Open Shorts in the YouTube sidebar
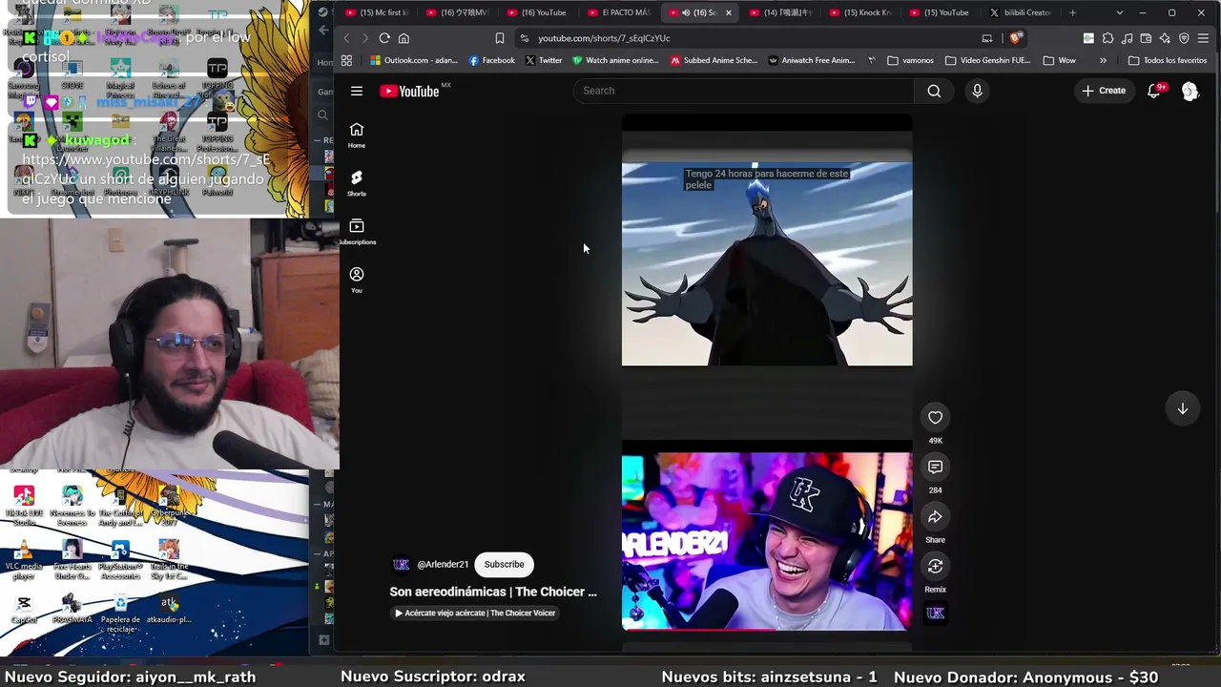This screenshot has width=1221, height=687. 357,183
